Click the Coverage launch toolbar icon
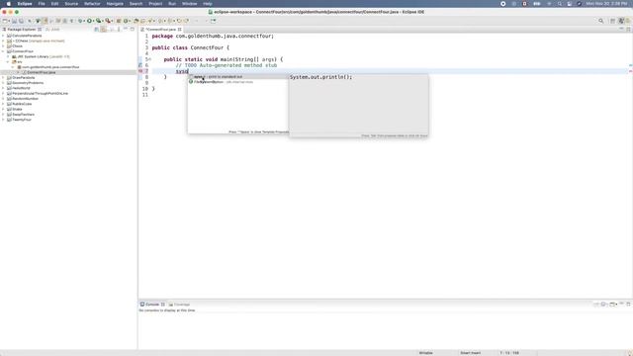The height and width of the screenshot is (356, 633). coord(98,21)
